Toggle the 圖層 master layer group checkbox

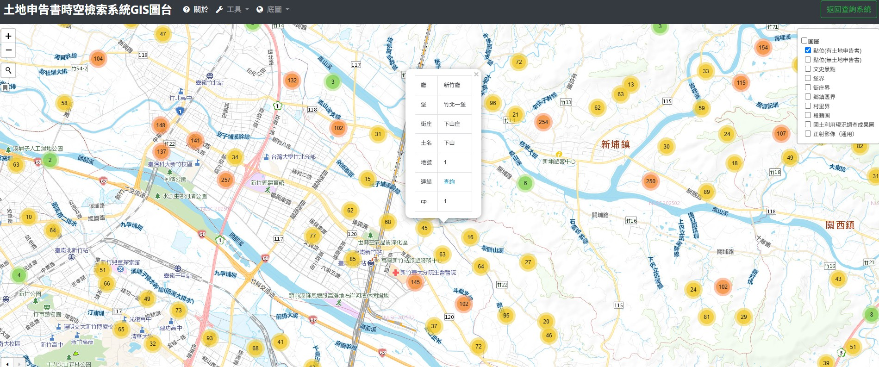pos(804,41)
